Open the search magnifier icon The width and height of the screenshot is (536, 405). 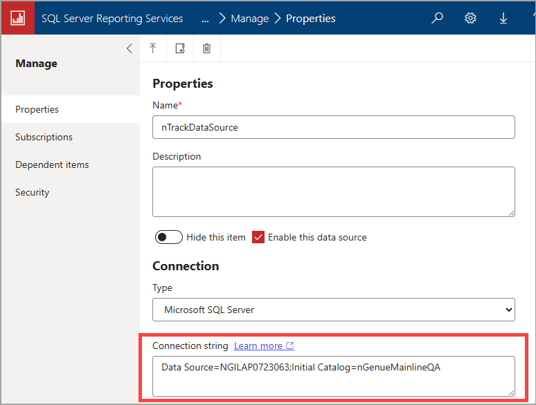pos(437,18)
